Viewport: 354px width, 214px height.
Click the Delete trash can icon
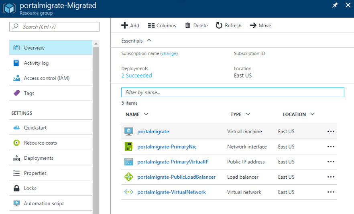tap(187, 25)
